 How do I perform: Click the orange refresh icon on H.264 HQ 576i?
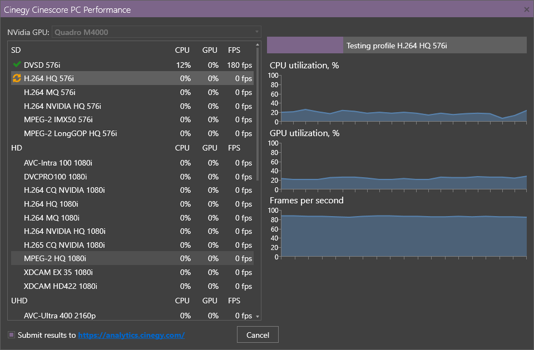(x=17, y=78)
